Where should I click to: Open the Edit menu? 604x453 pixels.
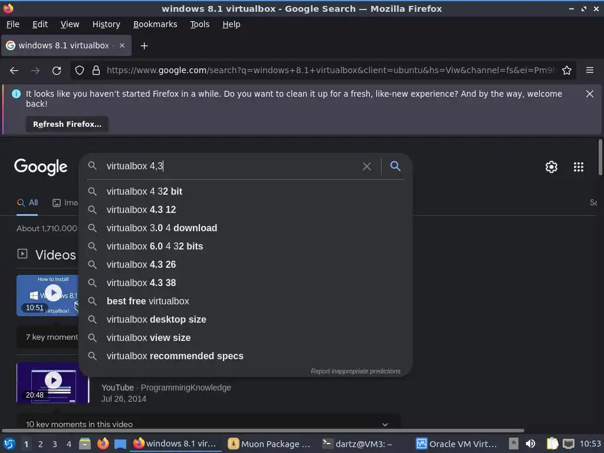pos(40,24)
